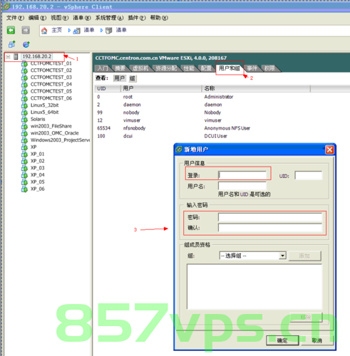Click the grey forward navigation arrow
This screenshot has width=350, height=356.
pos(26,30)
